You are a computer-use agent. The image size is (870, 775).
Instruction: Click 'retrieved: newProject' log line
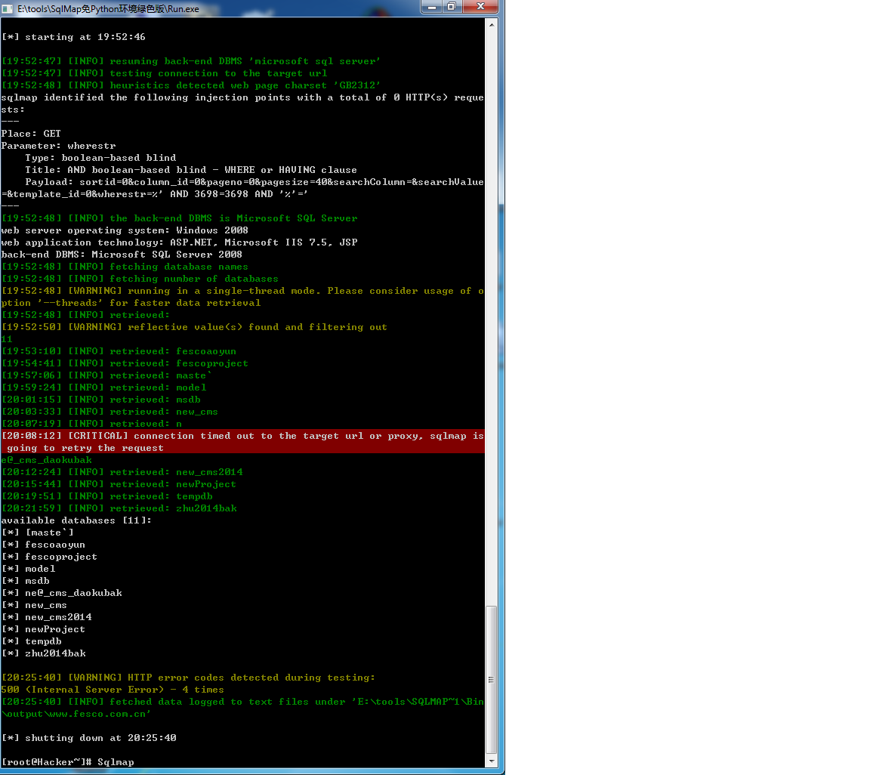(119, 485)
